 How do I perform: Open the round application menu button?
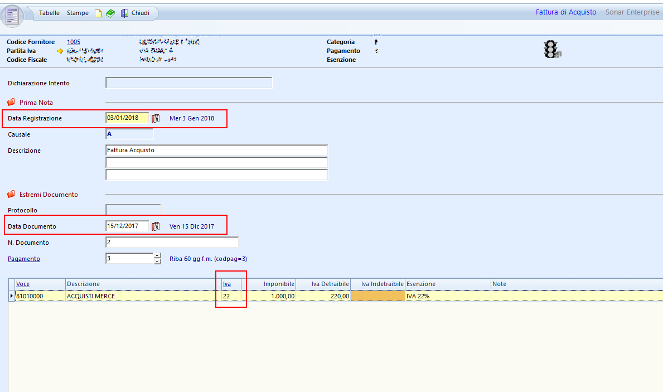(x=12, y=15)
